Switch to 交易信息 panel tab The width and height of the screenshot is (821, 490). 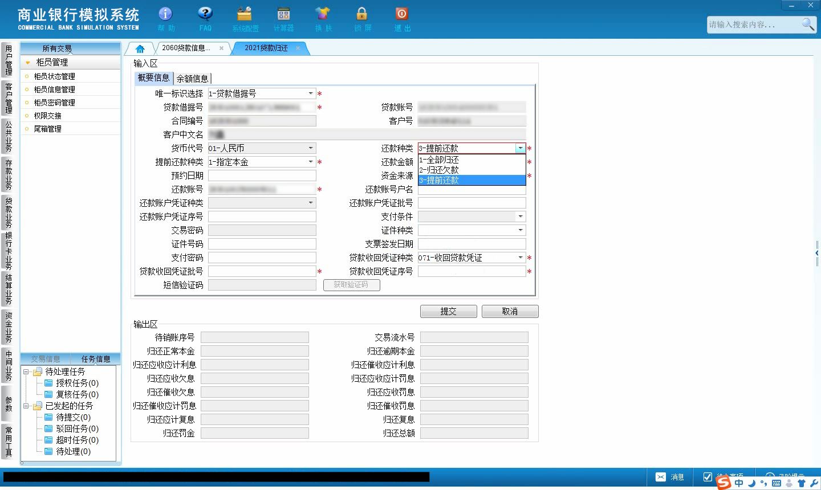tap(46, 359)
